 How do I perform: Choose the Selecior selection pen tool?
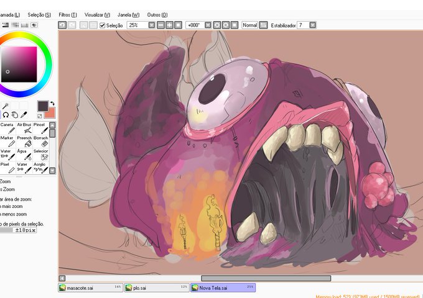[40, 155]
